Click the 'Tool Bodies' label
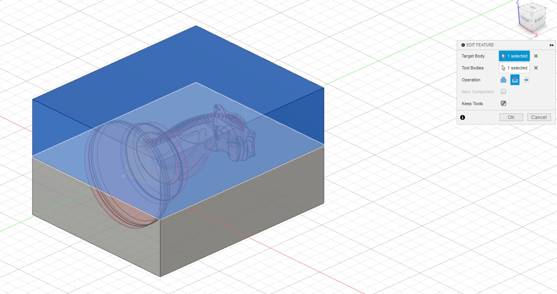Image resolution: width=557 pixels, height=294 pixels. [472, 68]
